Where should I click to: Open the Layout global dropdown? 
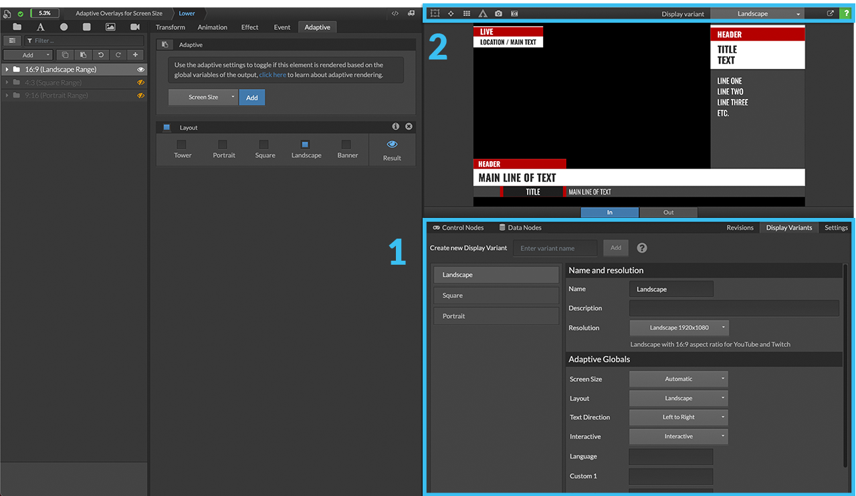point(679,398)
